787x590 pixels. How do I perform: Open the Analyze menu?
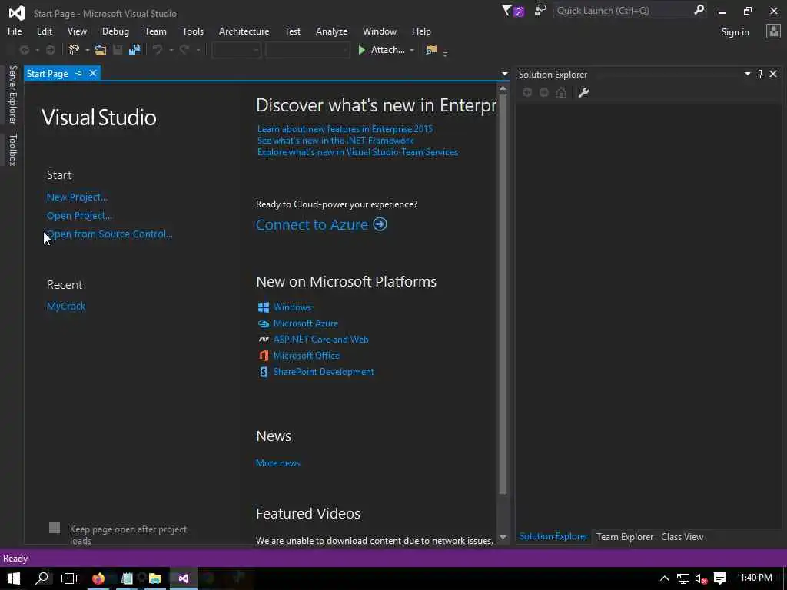(331, 31)
